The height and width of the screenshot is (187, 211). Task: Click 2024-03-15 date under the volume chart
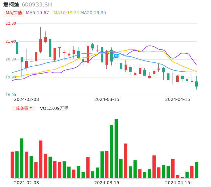tap(107, 183)
